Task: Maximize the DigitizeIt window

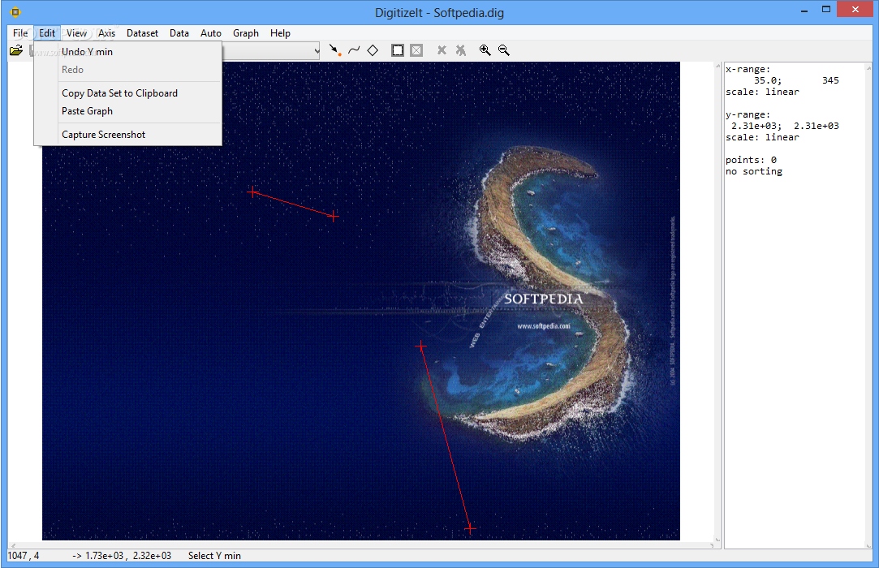Action: coord(826,10)
